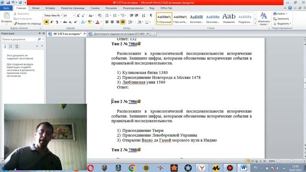The width and height of the screenshot is (306, 172).
Task: Click the 'Поиск в документе' search field
Action: 19,39
